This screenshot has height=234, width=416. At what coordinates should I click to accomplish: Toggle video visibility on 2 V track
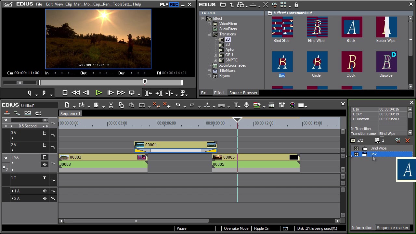(45, 145)
